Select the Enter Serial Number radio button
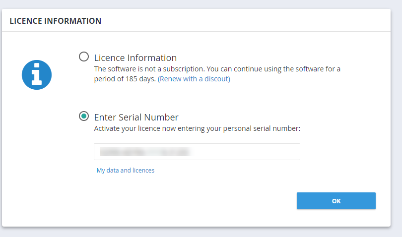 [84, 116]
